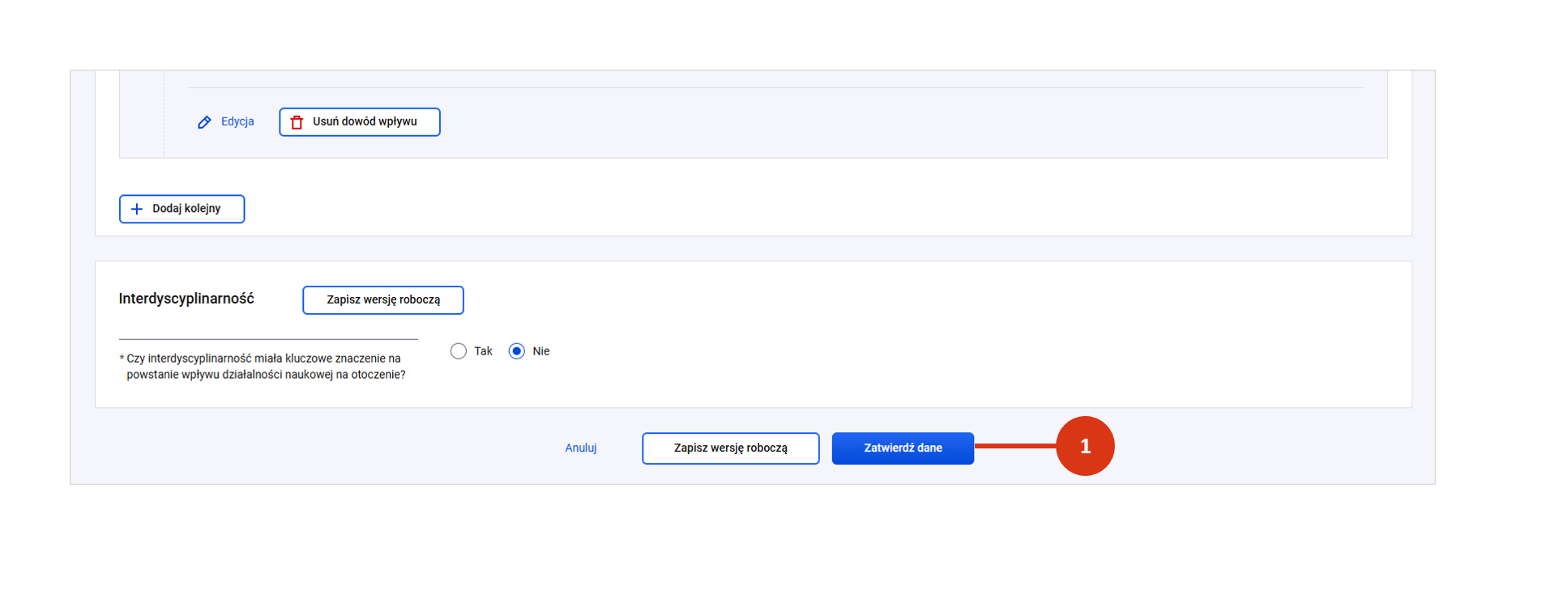This screenshot has height=603, width=1555.
Task: Select the Tak radio button
Action: pos(459,351)
